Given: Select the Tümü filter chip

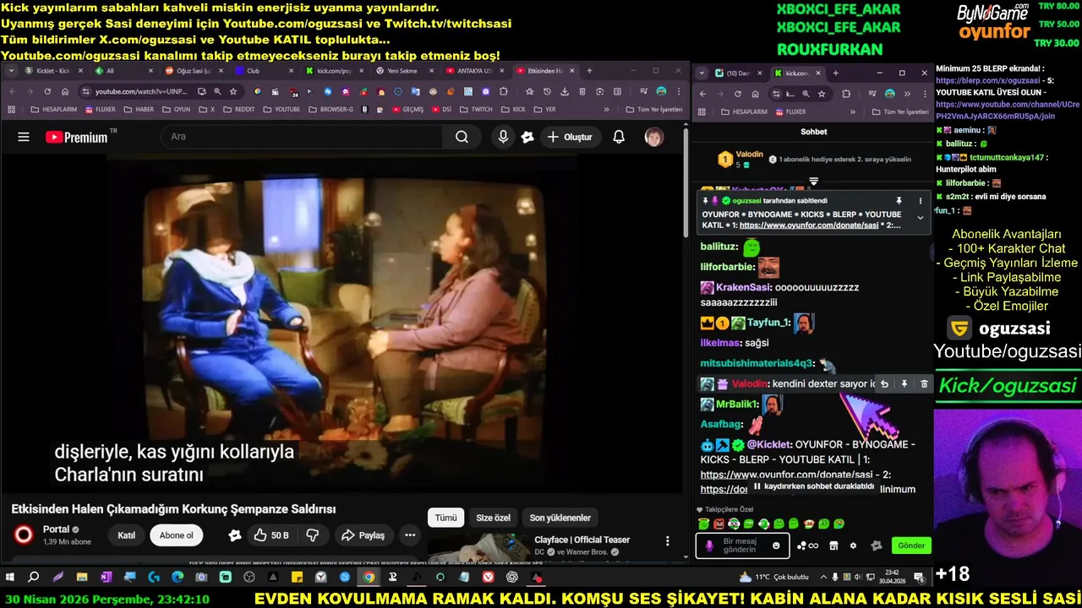Looking at the screenshot, I should coord(445,518).
